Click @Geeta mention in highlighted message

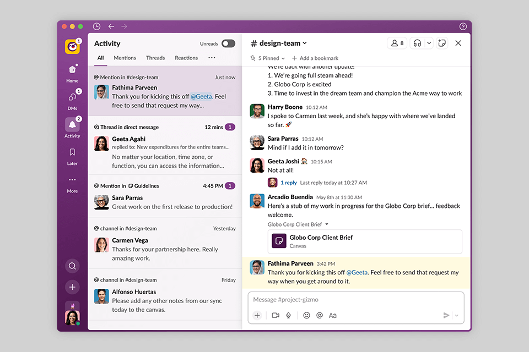pyautogui.click(x=357, y=272)
